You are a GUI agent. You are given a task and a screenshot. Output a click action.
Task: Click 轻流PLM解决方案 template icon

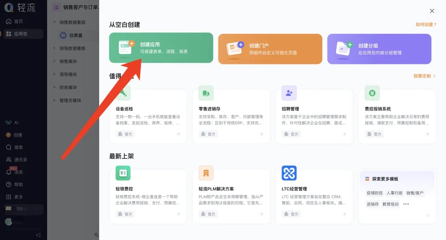[206, 173]
